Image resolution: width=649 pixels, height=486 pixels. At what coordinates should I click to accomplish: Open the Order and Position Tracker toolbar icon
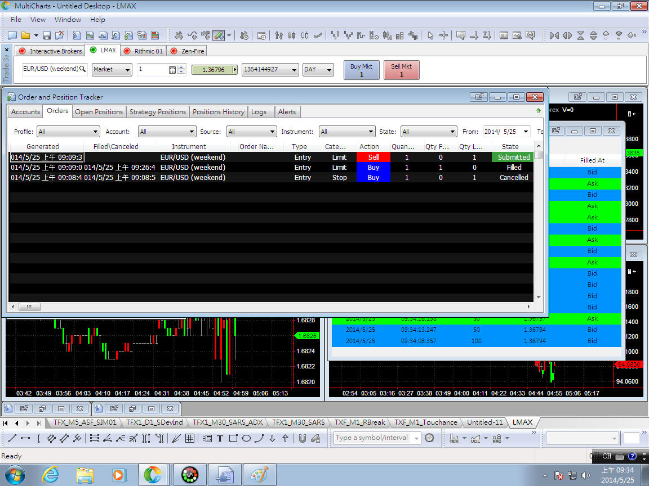128,35
